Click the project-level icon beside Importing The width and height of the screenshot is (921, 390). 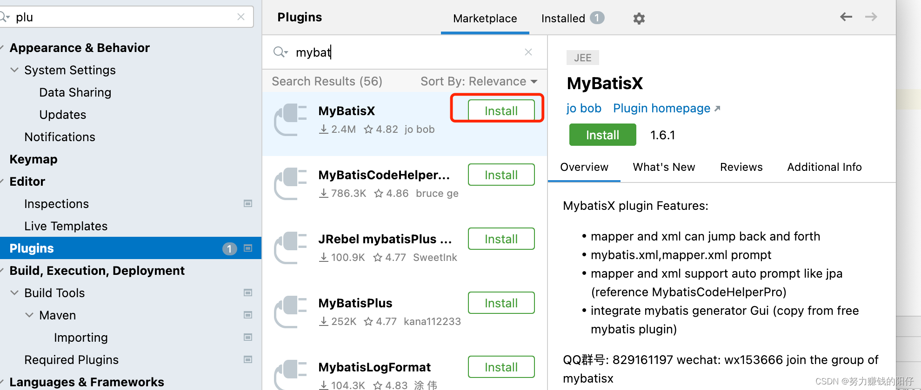pos(248,338)
